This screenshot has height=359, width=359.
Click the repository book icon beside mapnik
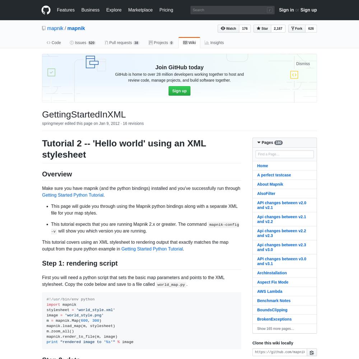click(44, 28)
